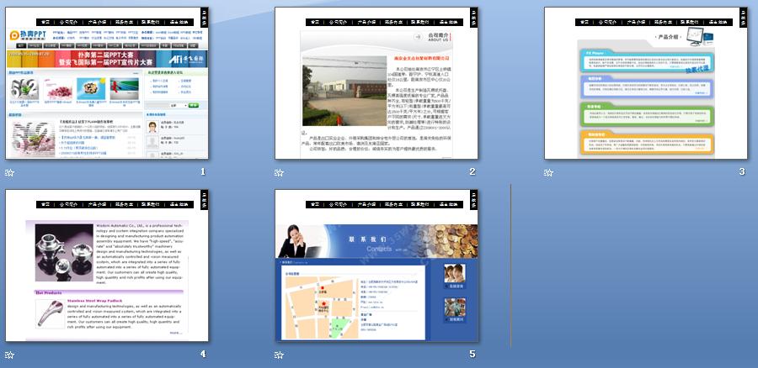The width and height of the screenshot is (758, 368).
Task: Click slide number 4 label
Action: tap(203, 354)
